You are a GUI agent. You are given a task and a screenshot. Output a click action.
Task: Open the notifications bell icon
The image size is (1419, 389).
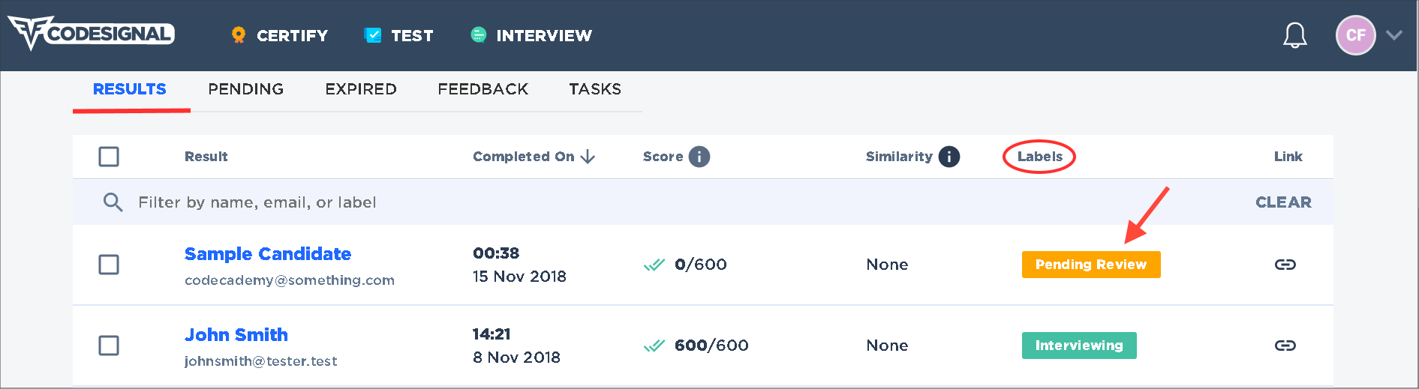[1294, 35]
